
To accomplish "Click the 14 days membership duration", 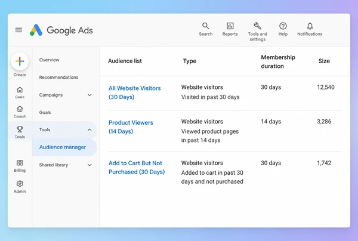I will (x=271, y=122).
